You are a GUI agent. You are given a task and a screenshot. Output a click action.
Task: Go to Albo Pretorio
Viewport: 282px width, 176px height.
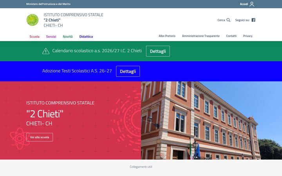coord(167,36)
